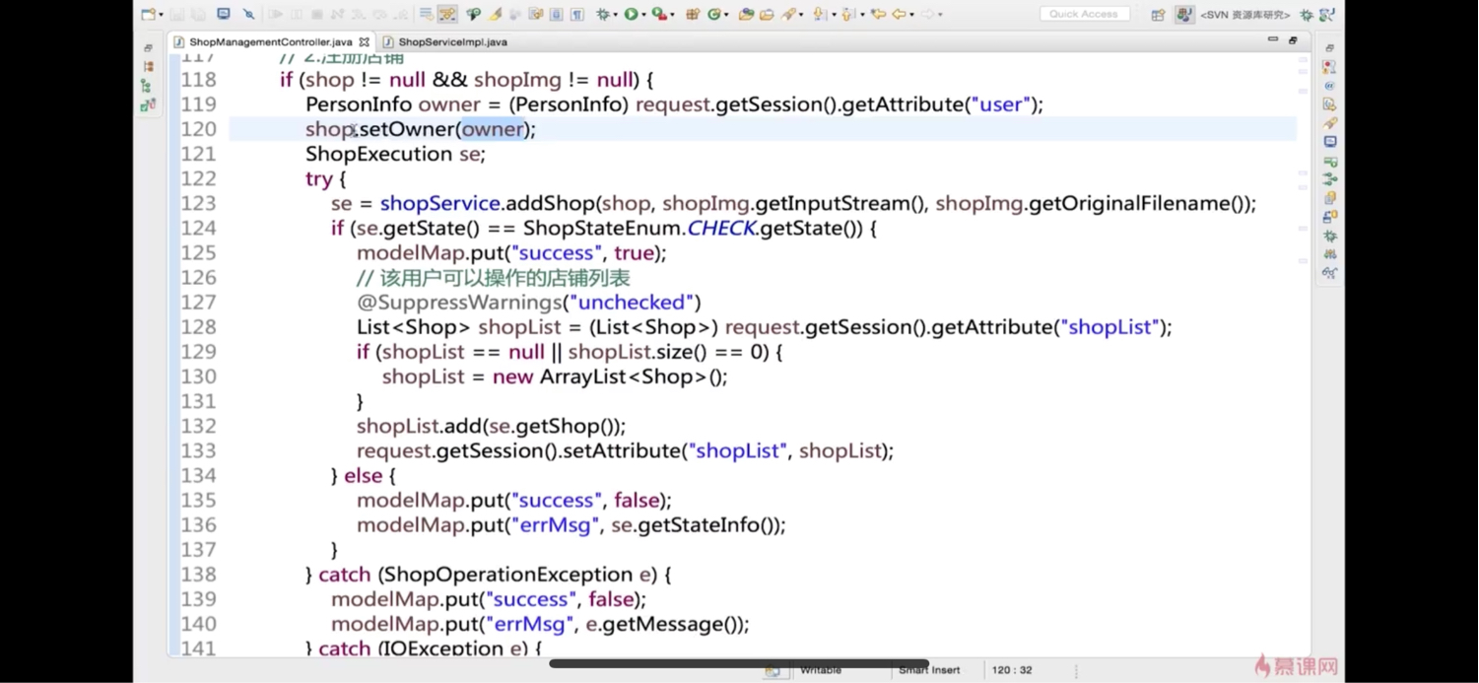Image resolution: width=1479 pixels, height=683 pixels.
Task: Click the 120 : 32 cursor position indicator
Action: coord(1012,670)
